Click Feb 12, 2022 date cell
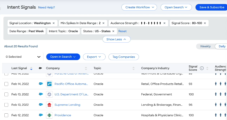Viewport: 227px width, 120px height. pos(20,115)
